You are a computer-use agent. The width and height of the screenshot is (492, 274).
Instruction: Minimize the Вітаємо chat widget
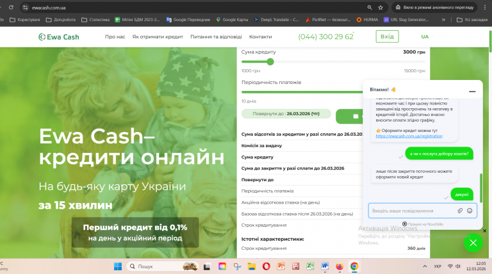coord(472,92)
